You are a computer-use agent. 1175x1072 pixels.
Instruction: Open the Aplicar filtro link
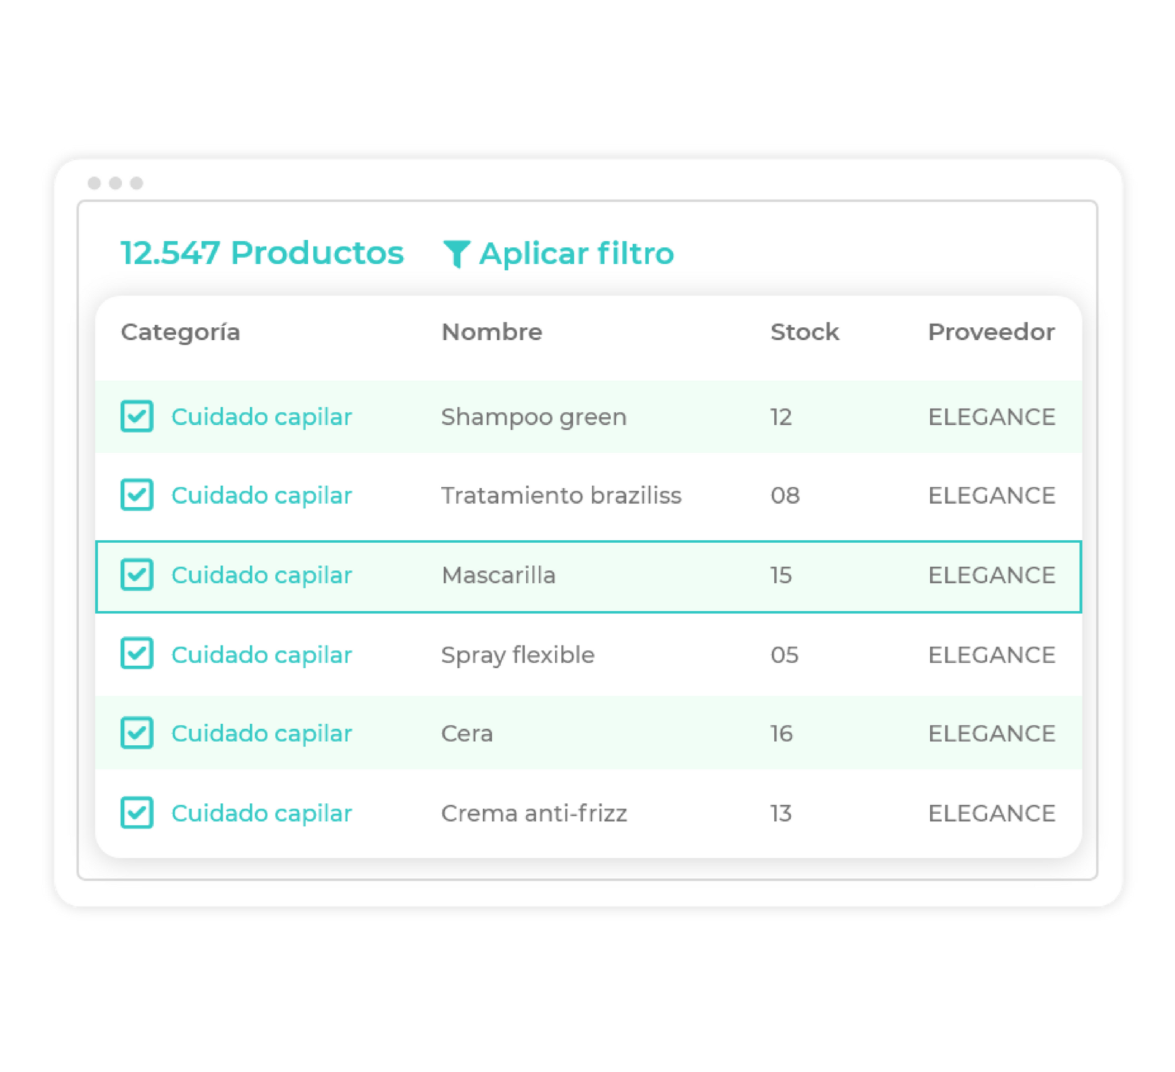558,253
